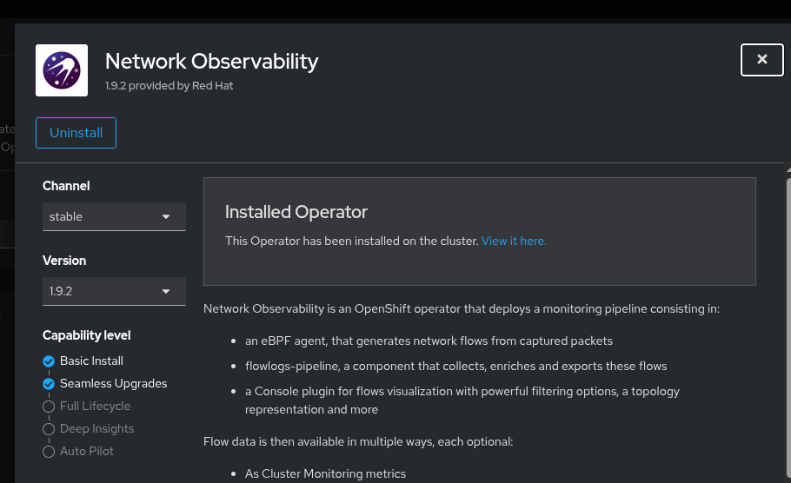
Task: Click the Basic Install checkmark icon
Action: pyautogui.click(x=49, y=361)
